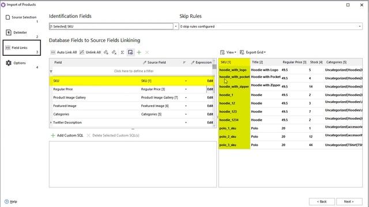The image size is (369, 207).
Task: Click the Delimiter step icon
Action: [9, 32]
